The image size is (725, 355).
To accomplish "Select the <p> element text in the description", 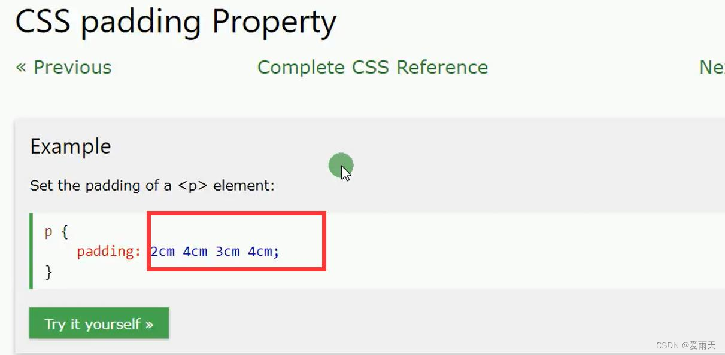I will tap(193, 185).
